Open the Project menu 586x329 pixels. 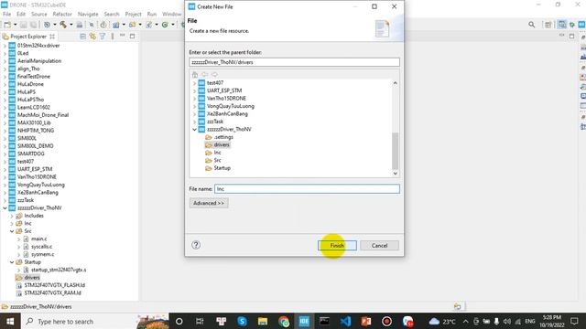click(133, 15)
